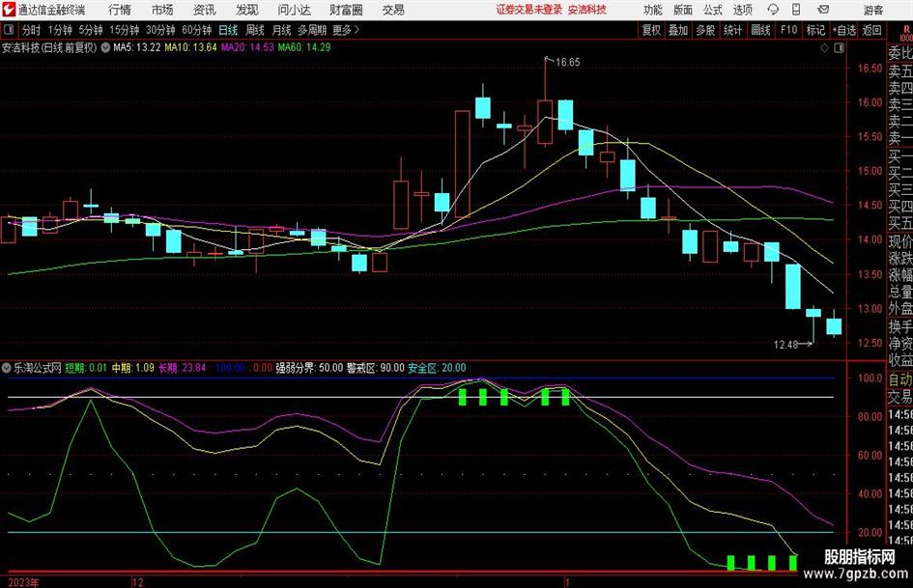Select the 日线 daily chart tab
This screenshot has height=588, width=913.
click(x=228, y=30)
